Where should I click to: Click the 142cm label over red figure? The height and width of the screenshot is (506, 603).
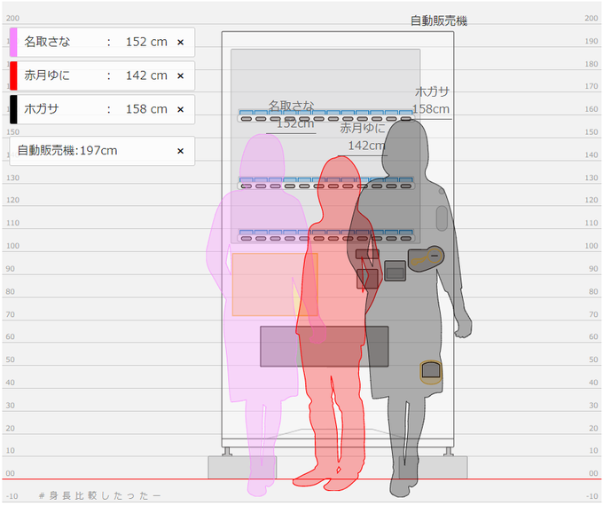click(366, 146)
